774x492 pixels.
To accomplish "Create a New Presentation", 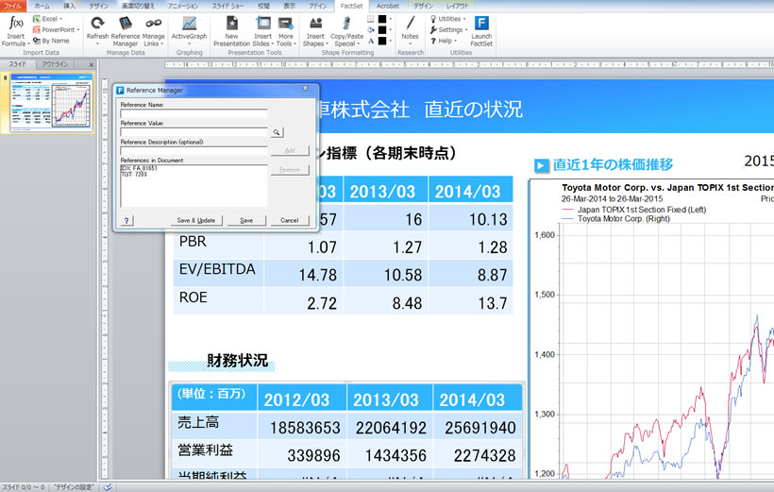I will click(x=231, y=30).
